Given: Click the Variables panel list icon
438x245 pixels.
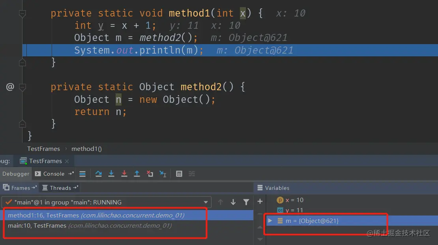Looking at the screenshot, I should [260, 188].
